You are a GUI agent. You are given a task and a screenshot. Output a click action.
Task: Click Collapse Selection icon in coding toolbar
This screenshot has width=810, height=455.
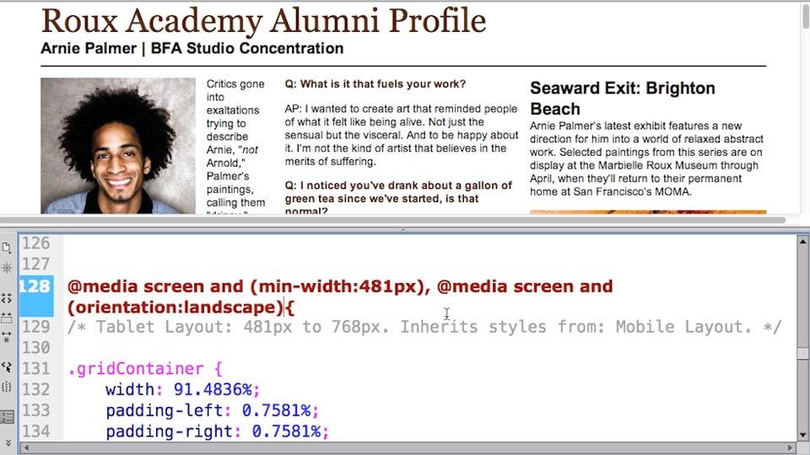pos(7,318)
